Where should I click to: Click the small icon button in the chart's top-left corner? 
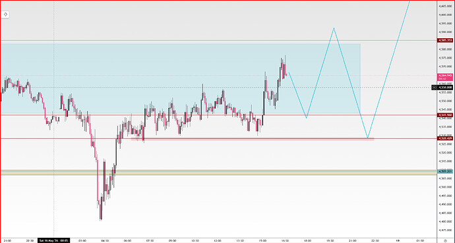5,14
